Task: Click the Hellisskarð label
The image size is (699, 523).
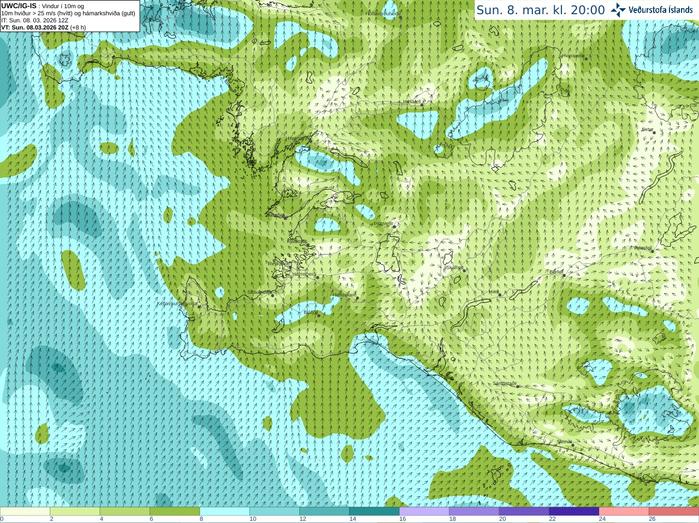Action: click(x=344, y=295)
